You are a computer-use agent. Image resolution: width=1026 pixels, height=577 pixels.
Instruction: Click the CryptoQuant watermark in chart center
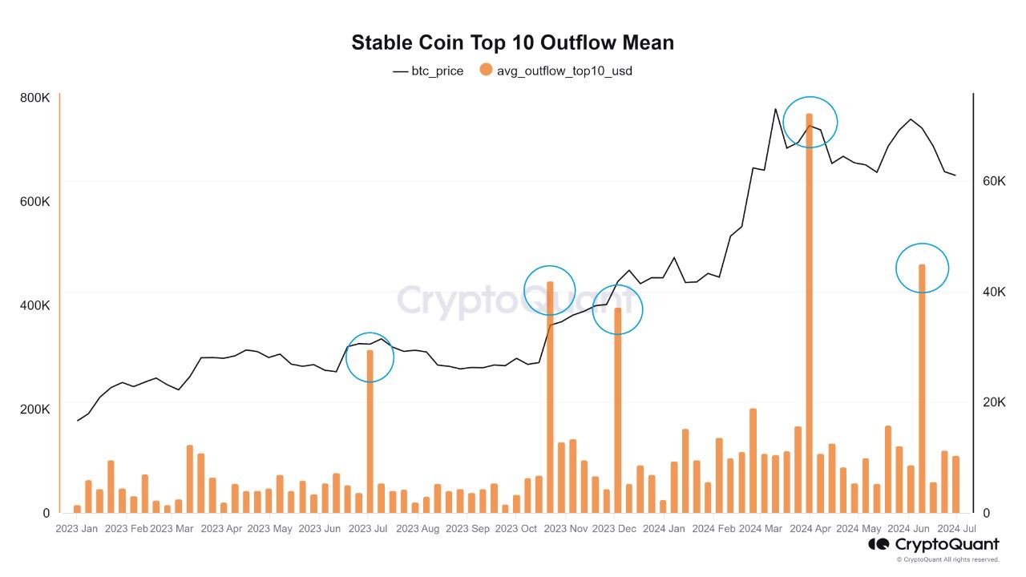click(x=513, y=301)
